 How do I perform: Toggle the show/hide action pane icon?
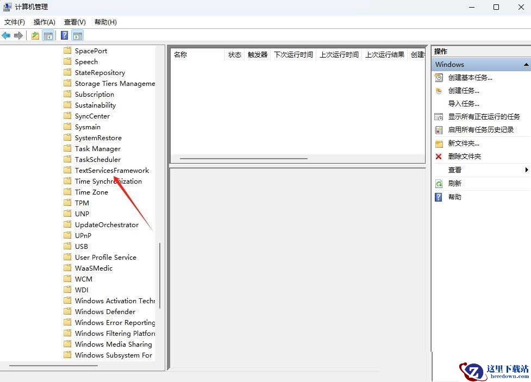pos(78,35)
